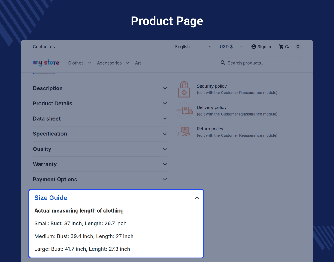
Task: Open the Accessories menu
Action: click(x=109, y=63)
